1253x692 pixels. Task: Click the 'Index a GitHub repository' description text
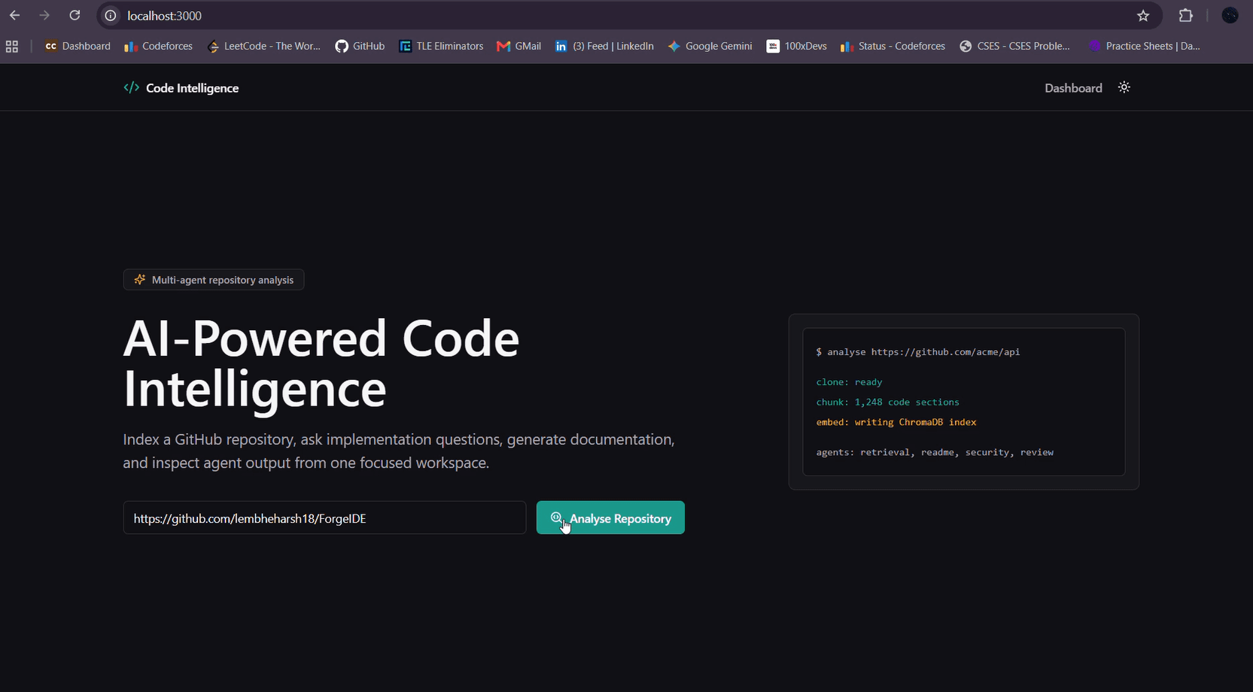399,451
